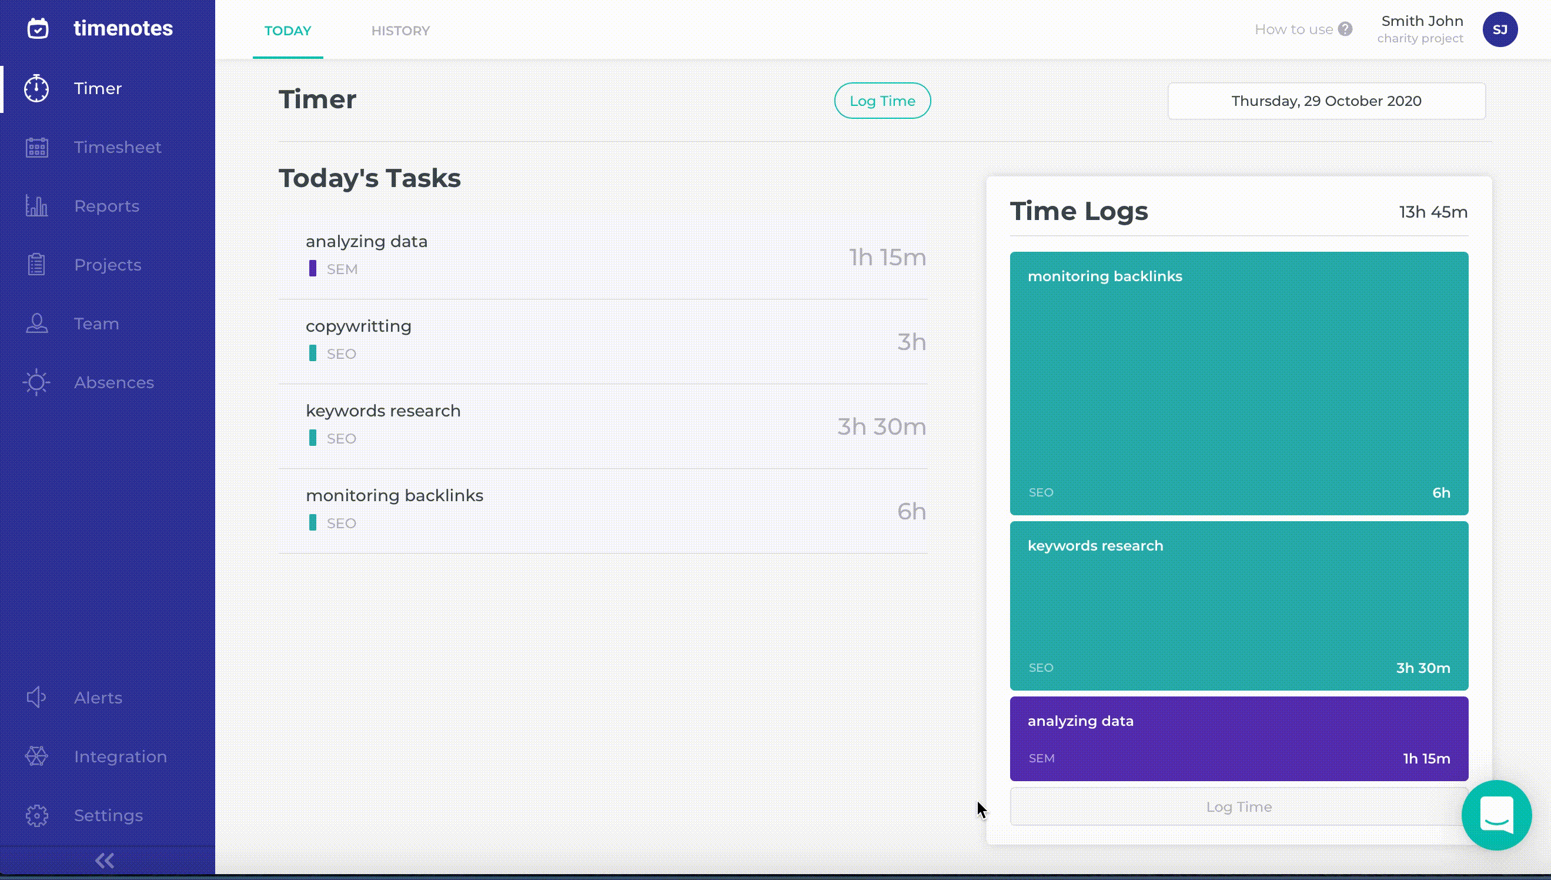Open the date picker showing Thursday, 29 October
The width and height of the screenshot is (1551, 880).
tap(1326, 101)
